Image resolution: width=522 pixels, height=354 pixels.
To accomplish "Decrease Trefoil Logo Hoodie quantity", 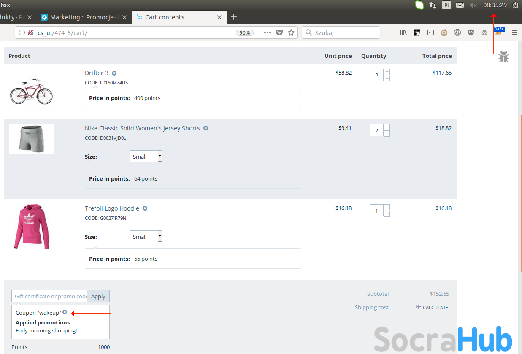I will coord(387,214).
